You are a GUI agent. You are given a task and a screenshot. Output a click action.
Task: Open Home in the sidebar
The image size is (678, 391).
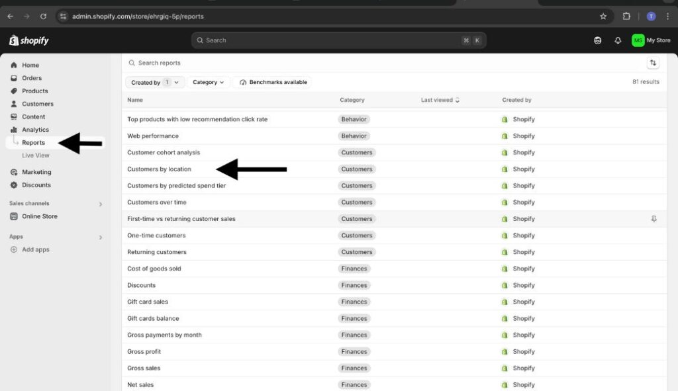tap(30, 65)
